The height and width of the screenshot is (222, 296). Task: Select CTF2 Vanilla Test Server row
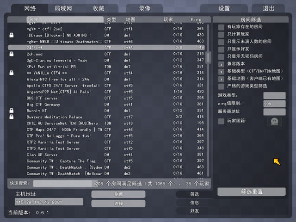(x=106, y=142)
